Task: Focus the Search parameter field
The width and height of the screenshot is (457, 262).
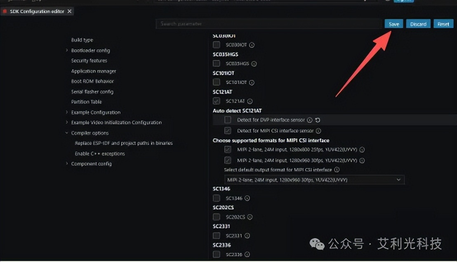Action: coord(269,24)
